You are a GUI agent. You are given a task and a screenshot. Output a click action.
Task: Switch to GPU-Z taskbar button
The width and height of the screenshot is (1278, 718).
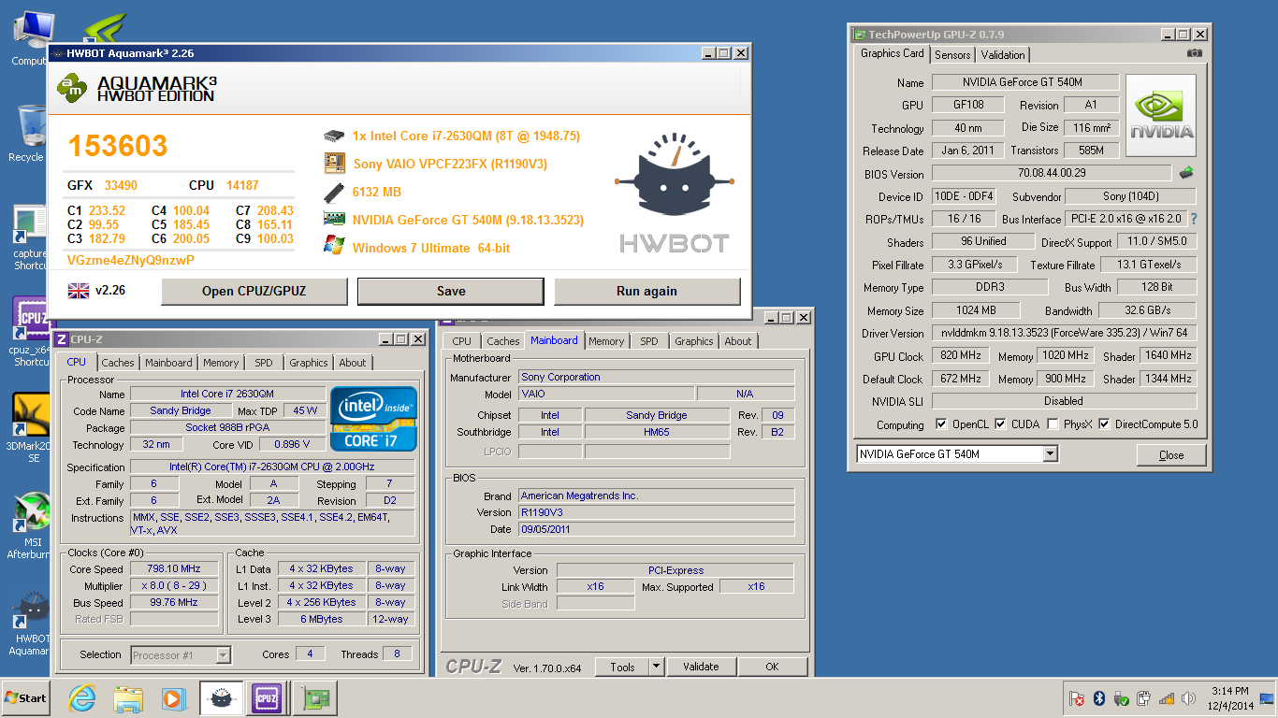[314, 698]
